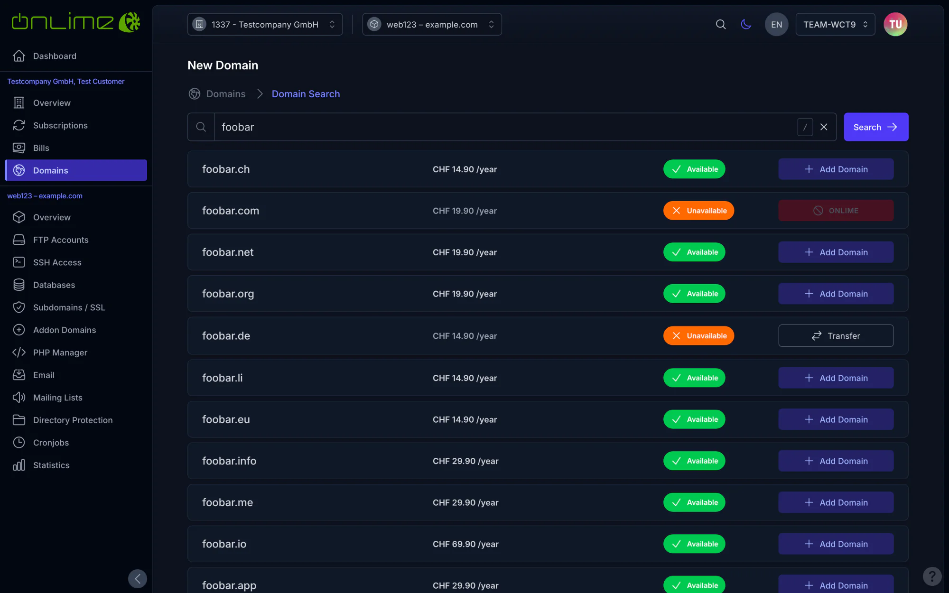This screenshot has height=593, width=949.
Task: Add Domain foobar.info
Action: pyautogui.click(x=836, y=461)
